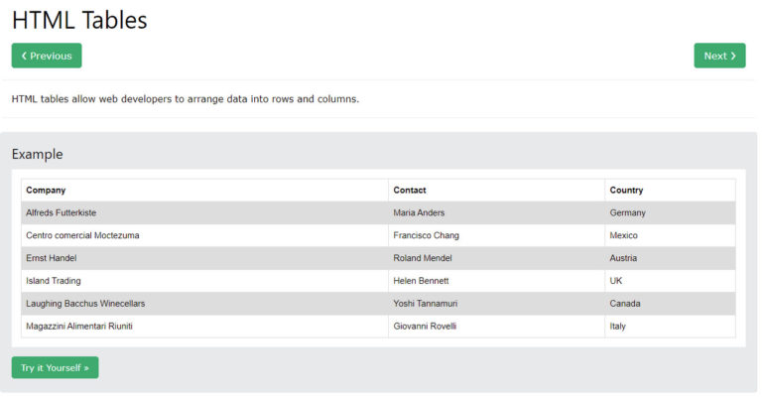Select the Alfreds Futterkiste cell
Viewport: 762px width, 403px height.
(61, 212)
